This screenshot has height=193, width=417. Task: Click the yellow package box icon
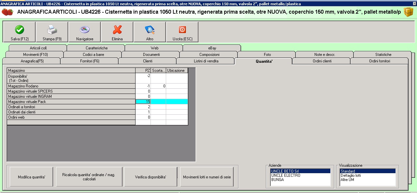[409, 12]
